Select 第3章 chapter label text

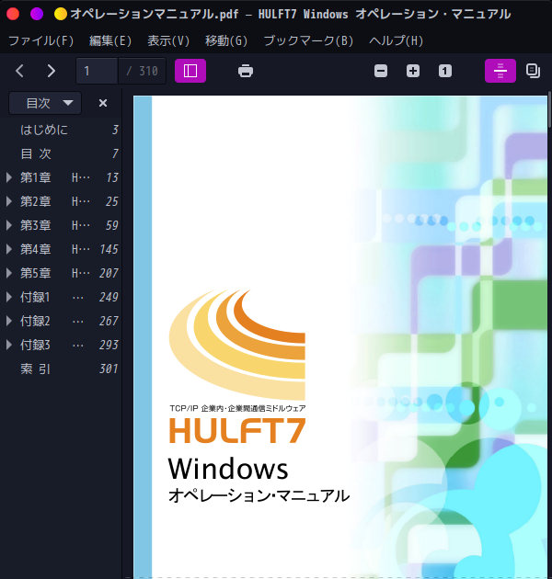[36, 225]
